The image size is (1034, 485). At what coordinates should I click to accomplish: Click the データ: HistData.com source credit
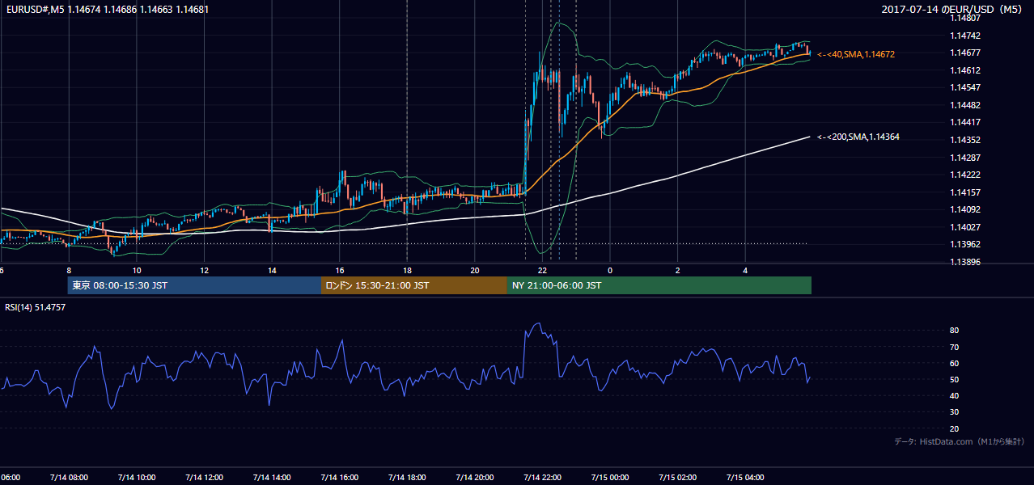pos(960,441)
